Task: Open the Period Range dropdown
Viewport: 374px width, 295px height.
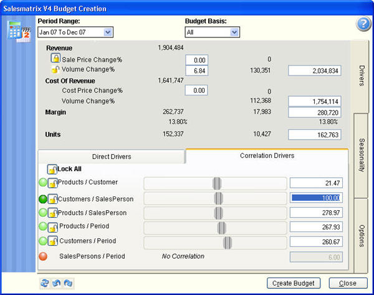Action: coord(108,32)
